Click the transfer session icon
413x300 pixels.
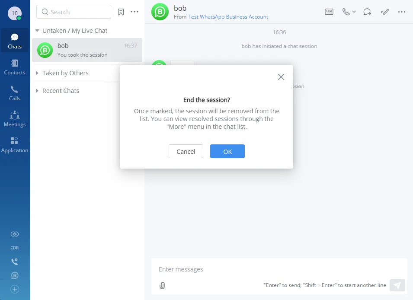pos(367,12)
